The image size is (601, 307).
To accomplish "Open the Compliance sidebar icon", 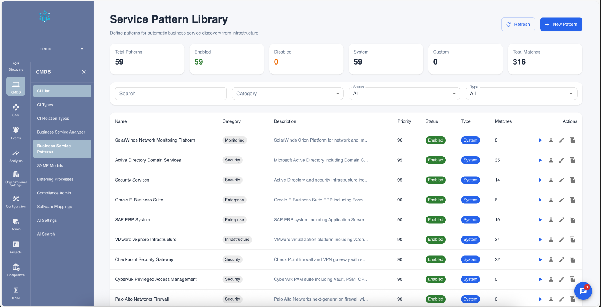I will pyautogui.click(x=15, y=269).
